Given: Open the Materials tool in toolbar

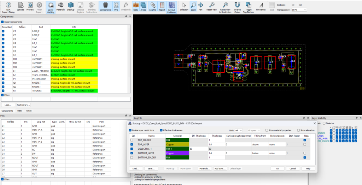Looking at the screenshot, I should pos(61,6).
